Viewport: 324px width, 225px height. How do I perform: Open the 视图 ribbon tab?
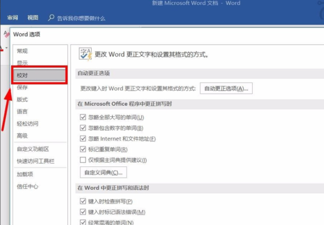[x=33, y=18]
